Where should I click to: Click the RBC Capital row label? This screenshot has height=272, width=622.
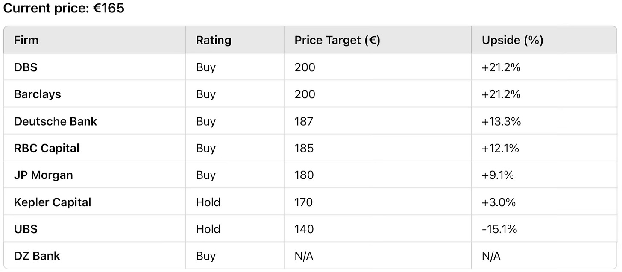click(47, 148)
